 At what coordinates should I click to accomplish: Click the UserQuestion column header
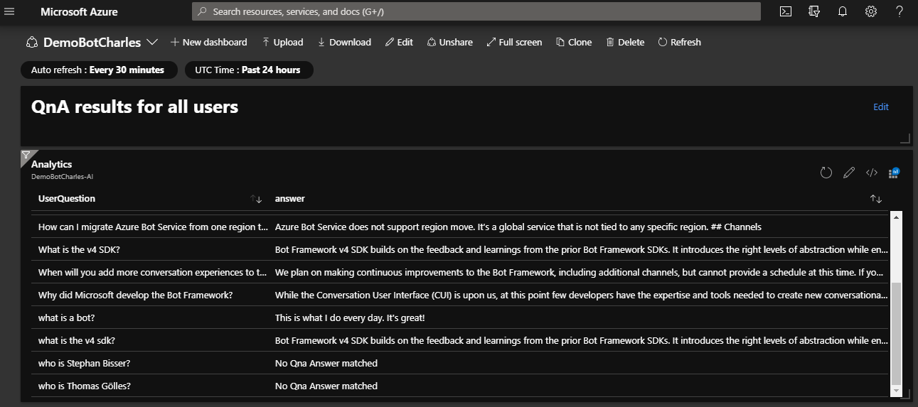[x=67, y=199]
